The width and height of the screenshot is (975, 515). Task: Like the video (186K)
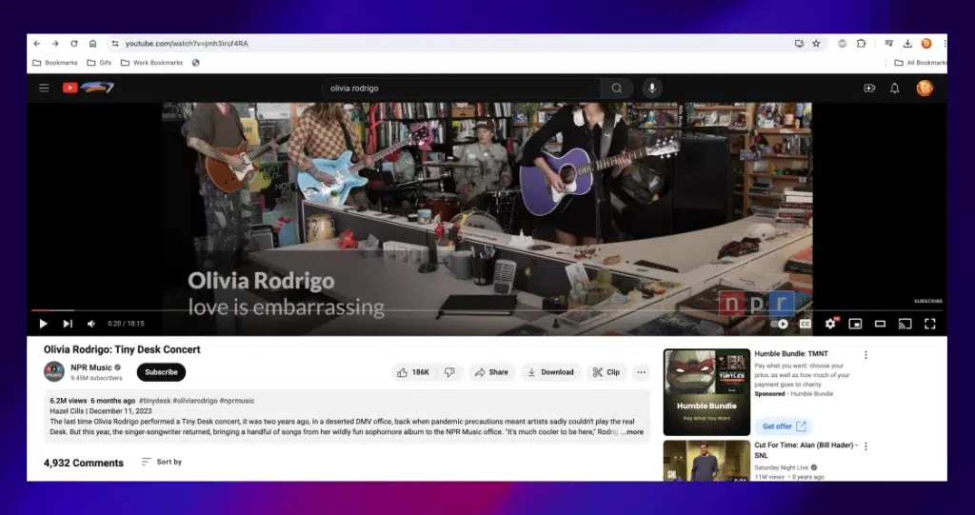pos(413,372)
